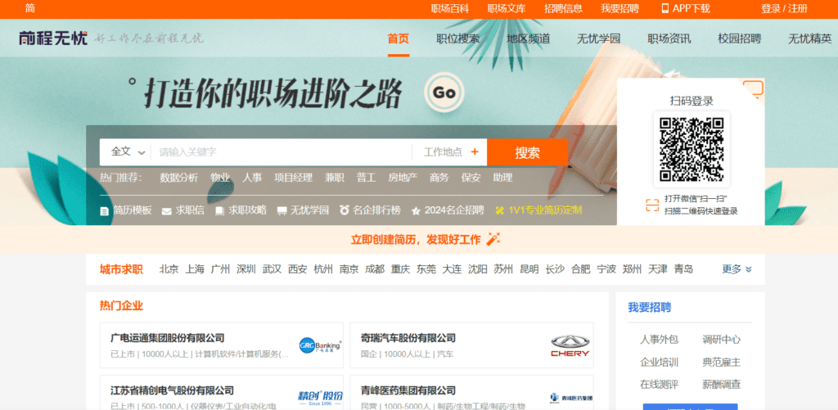Viewport: 838px width, 410px height.
Task: Choose city 重庆
Action: [400, 269]
